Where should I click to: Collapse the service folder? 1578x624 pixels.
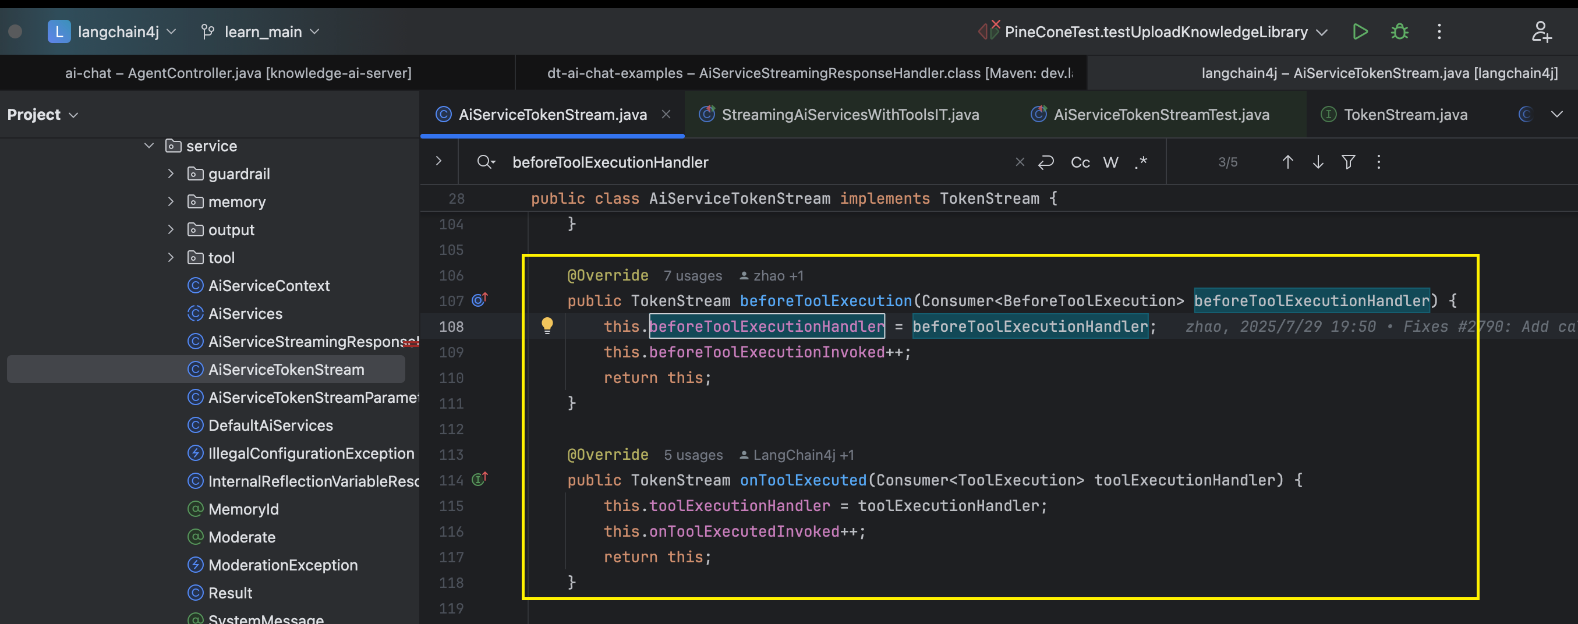point(149,146)
